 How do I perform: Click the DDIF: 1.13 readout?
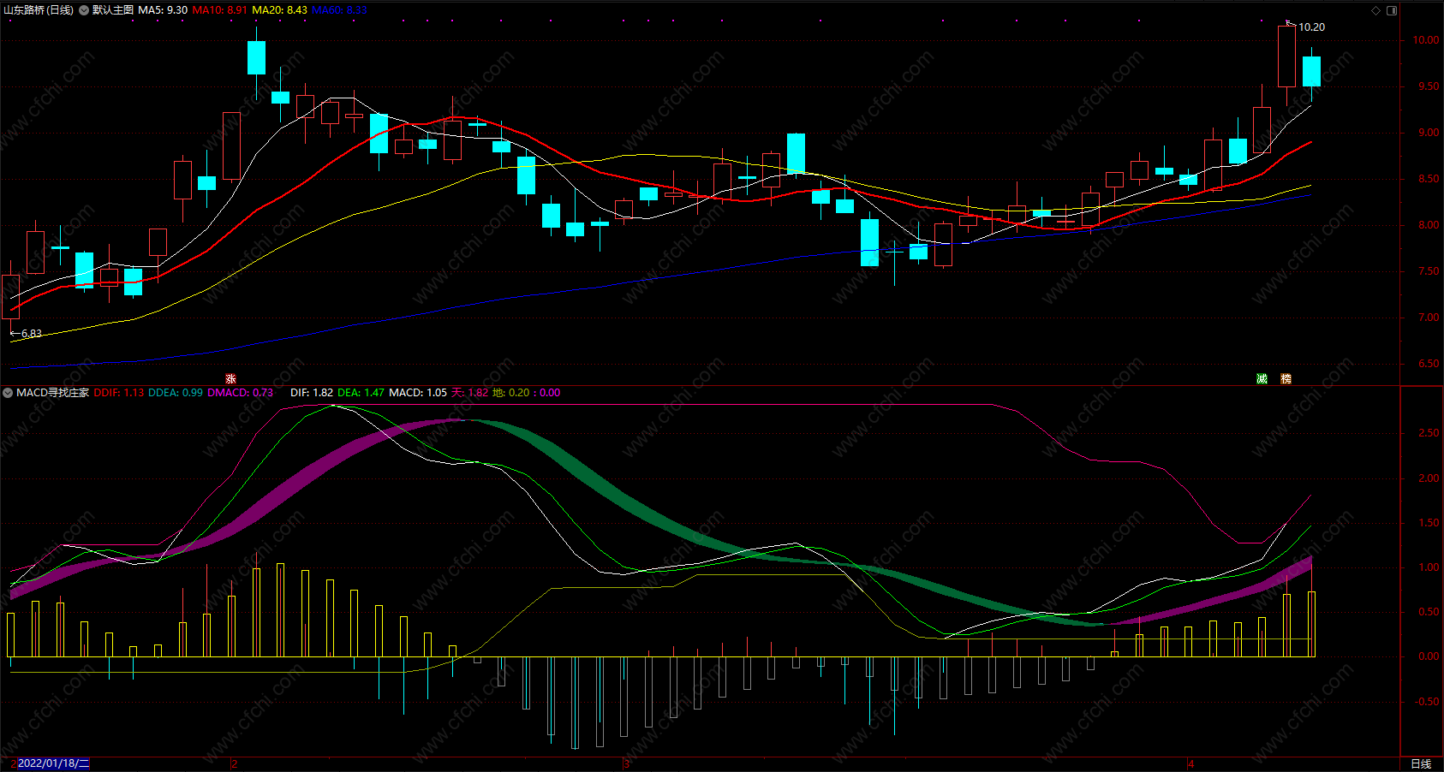(119, 393)
